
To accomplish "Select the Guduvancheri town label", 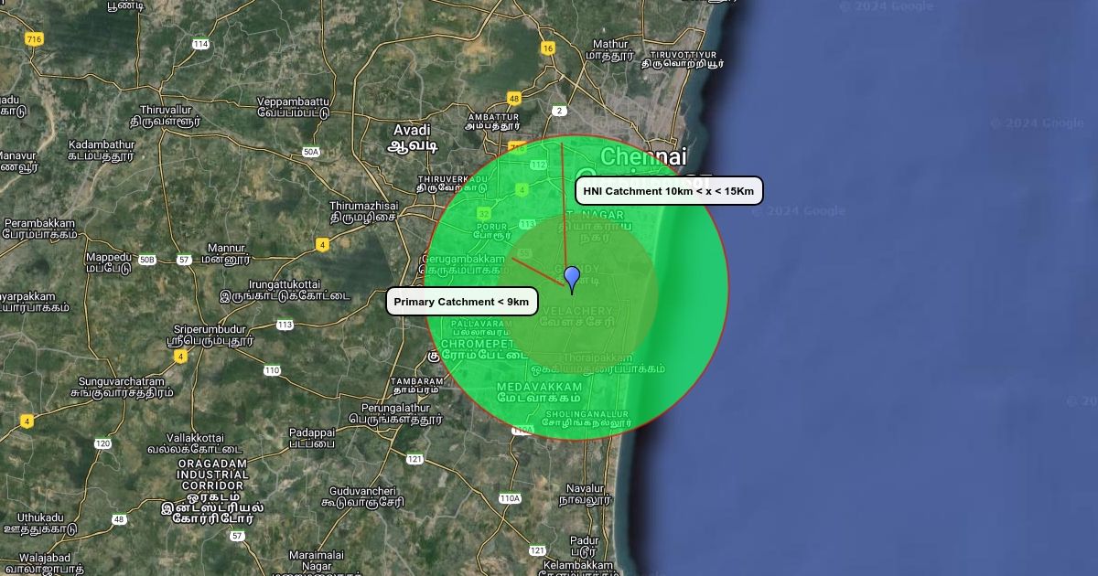I will [x=362, y=496].
